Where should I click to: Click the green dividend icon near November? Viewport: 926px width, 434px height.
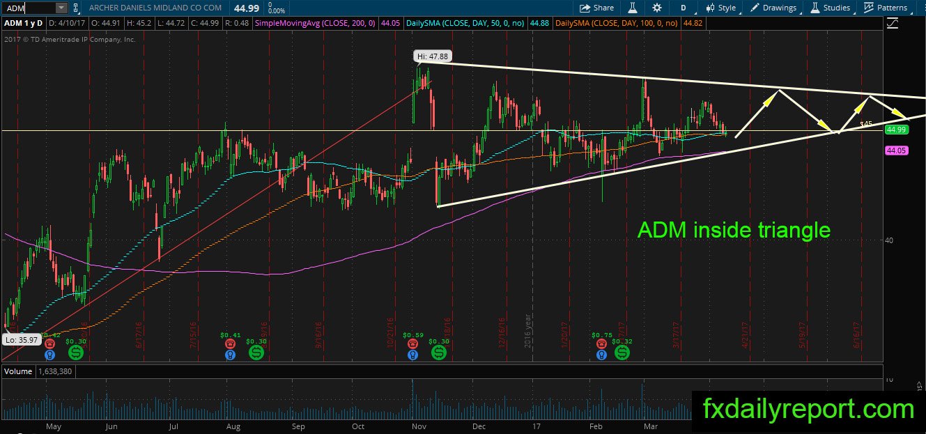[438, 353]
